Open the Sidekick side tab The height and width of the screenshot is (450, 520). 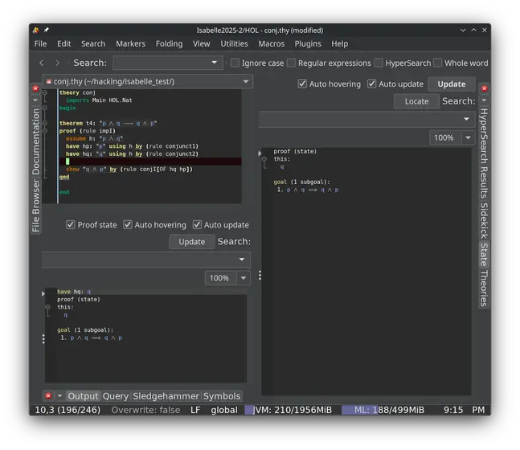pos(484,220)
